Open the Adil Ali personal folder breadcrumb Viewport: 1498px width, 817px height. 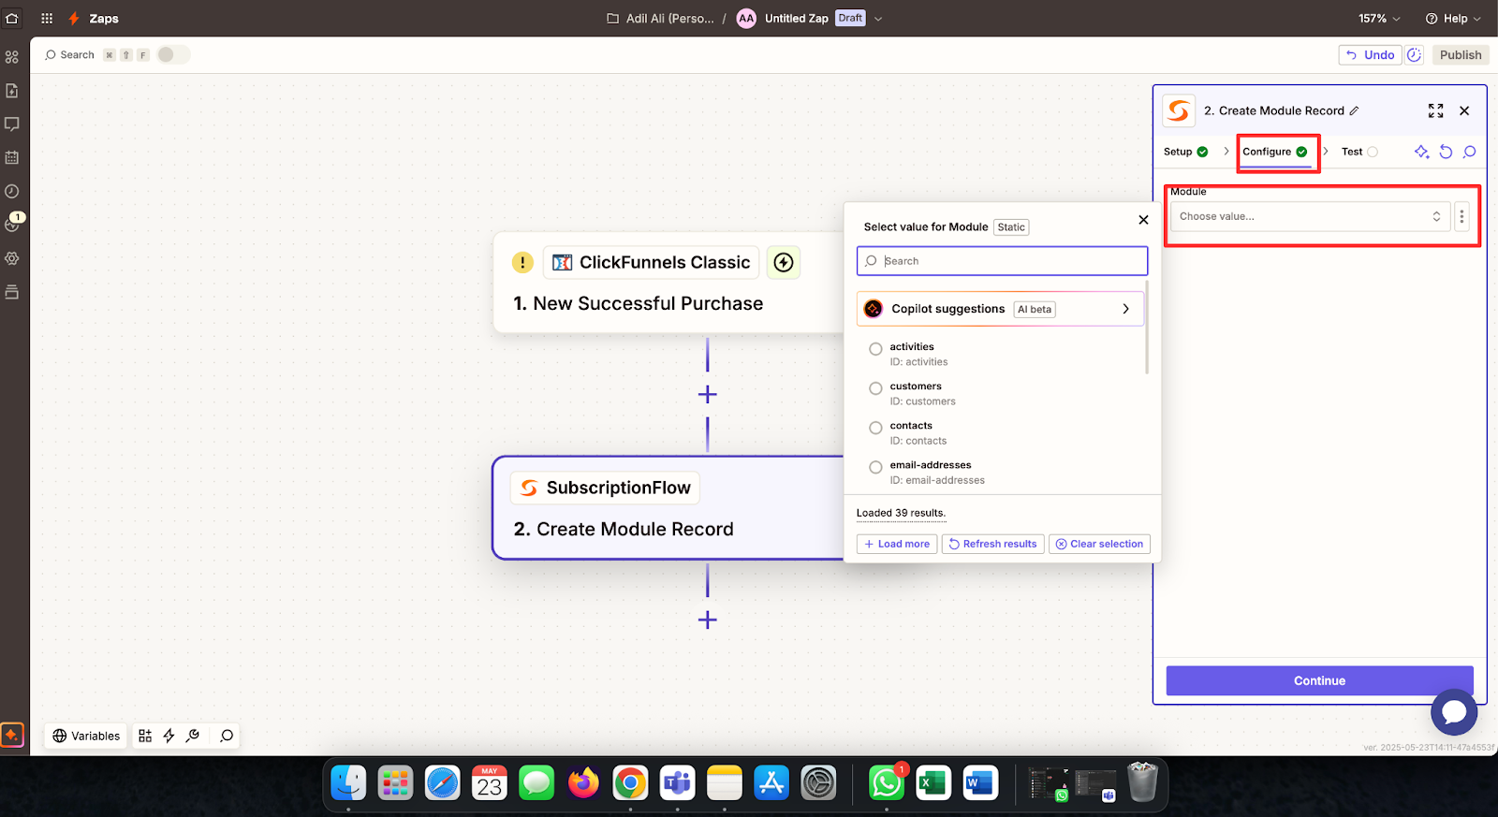(660, 19)
